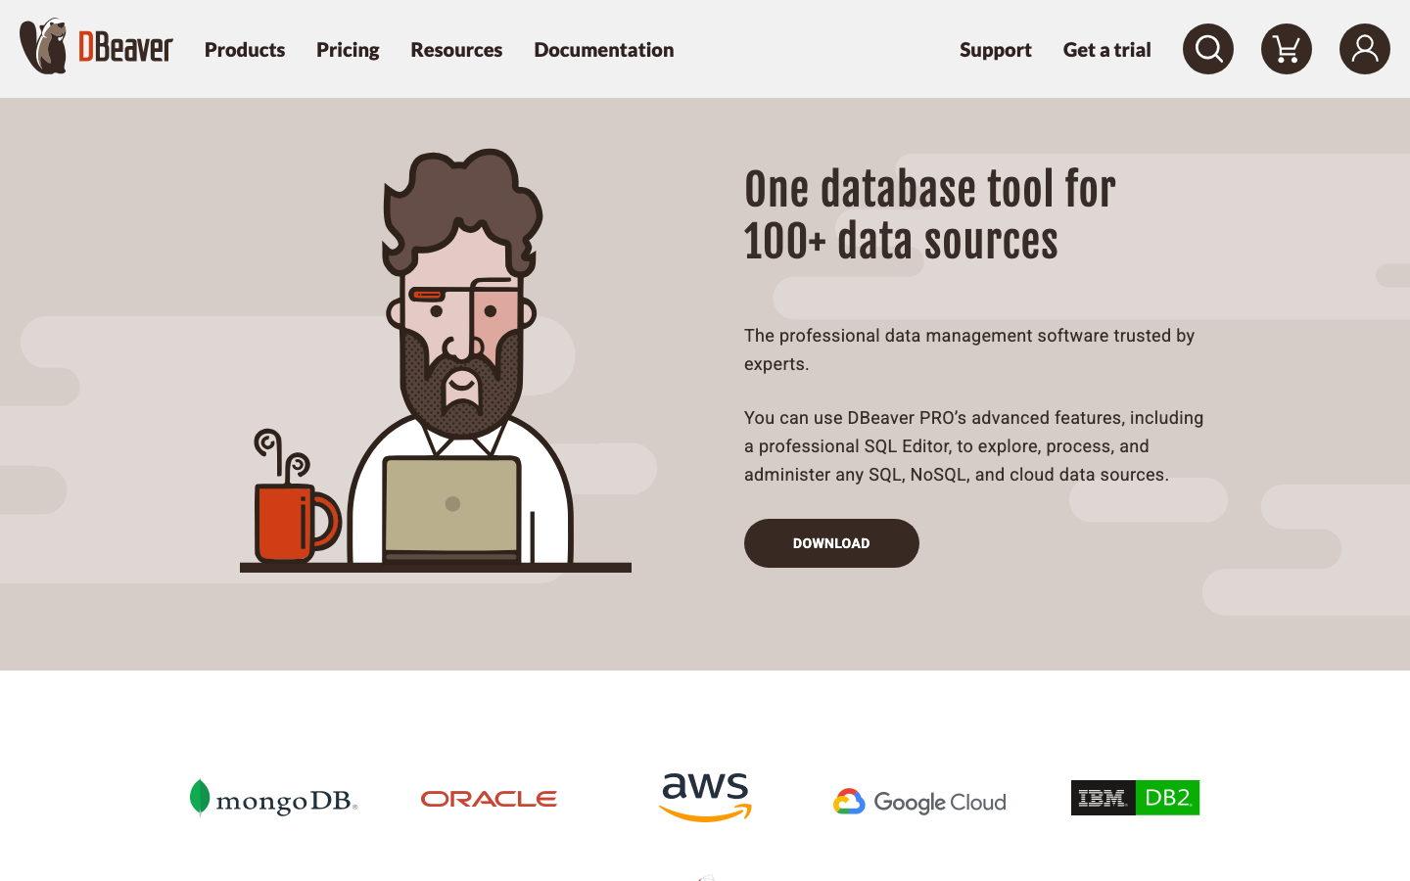Select the Google Cloud logo
Image resolution: width=1410 pixels, height=881 pixels.
[919, 802]
